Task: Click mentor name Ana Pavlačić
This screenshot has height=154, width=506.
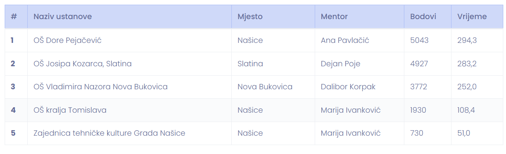Action: click(x=345, y=40)
